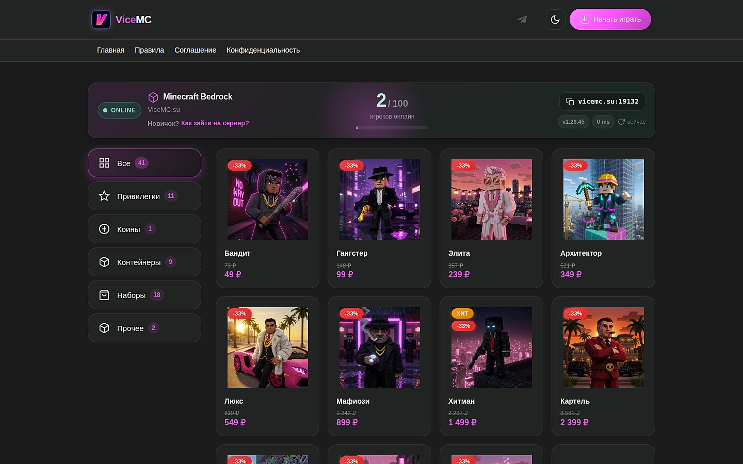743x464 pixels.
Task: Click the 49 ₽ price for Бандит
Action: tap(233, 274)
